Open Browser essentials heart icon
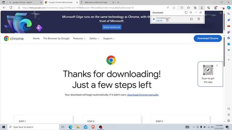The image size is (232, 130). pos(208,8)
